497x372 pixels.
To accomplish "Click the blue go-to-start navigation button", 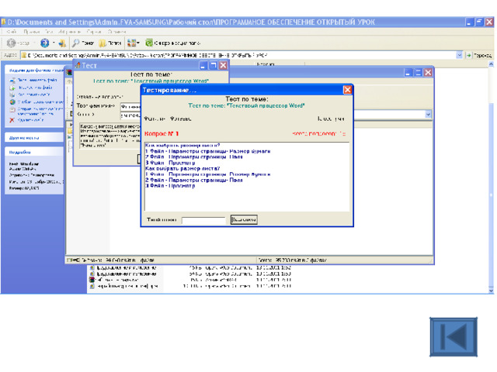I will pos(454,337).
